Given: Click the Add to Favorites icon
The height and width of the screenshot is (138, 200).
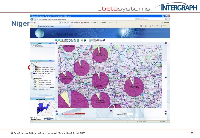Looking at the screenshot, I should (34, 26).
